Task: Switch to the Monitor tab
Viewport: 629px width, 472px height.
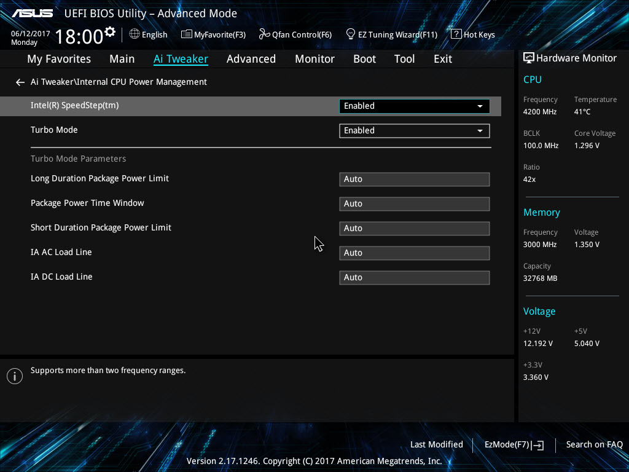Action: click(x=315, y=59)
